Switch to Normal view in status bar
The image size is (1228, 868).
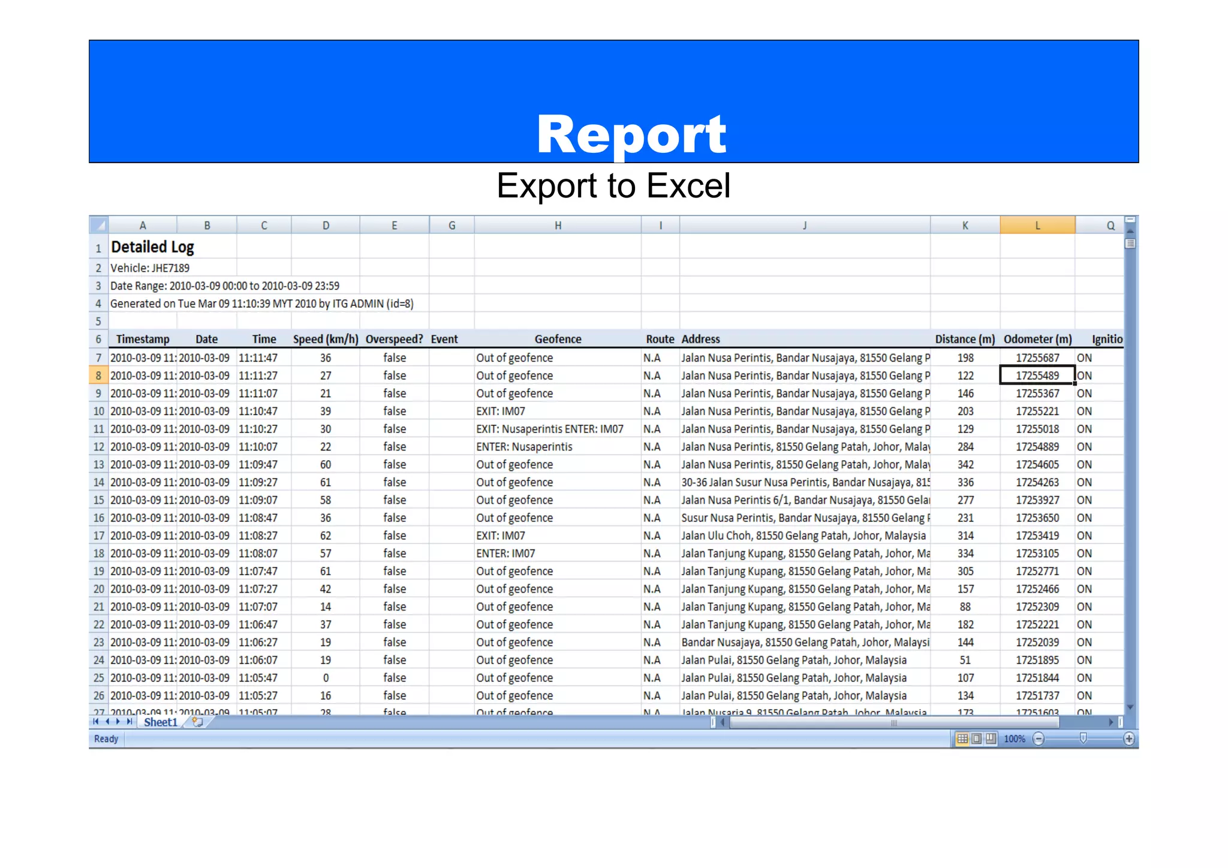962,739
